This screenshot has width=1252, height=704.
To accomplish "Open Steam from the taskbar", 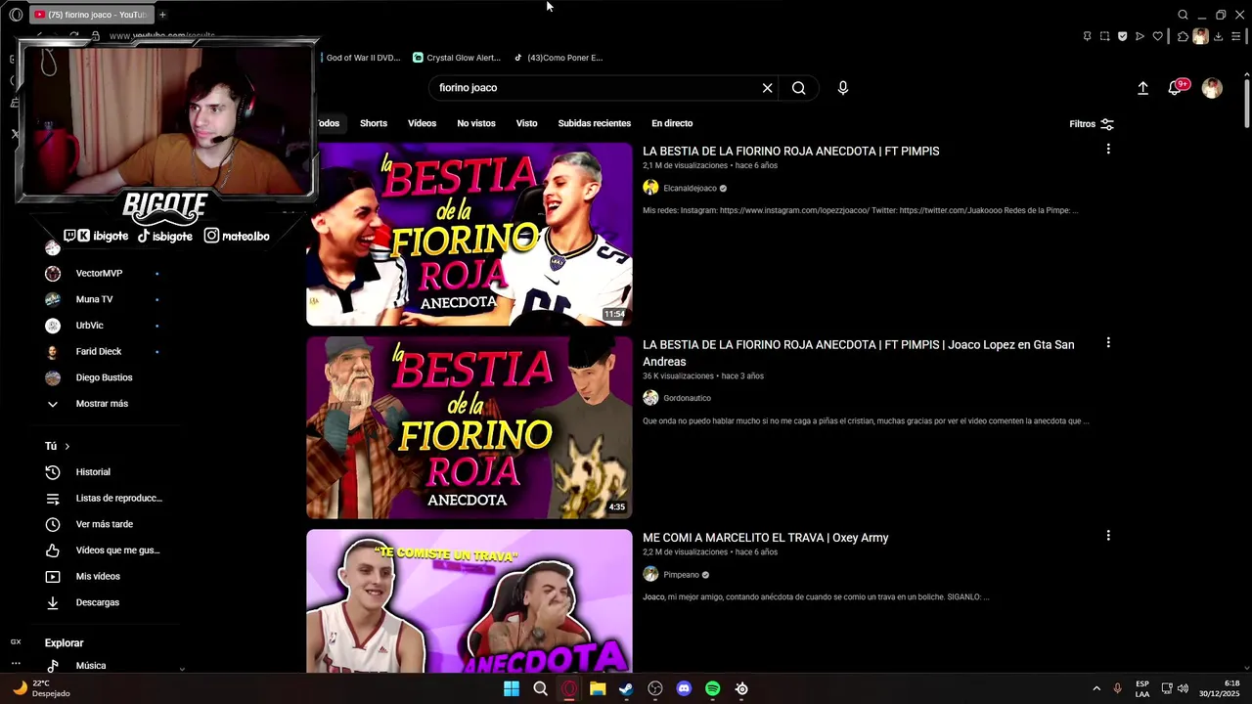I will tap(626, 688).
